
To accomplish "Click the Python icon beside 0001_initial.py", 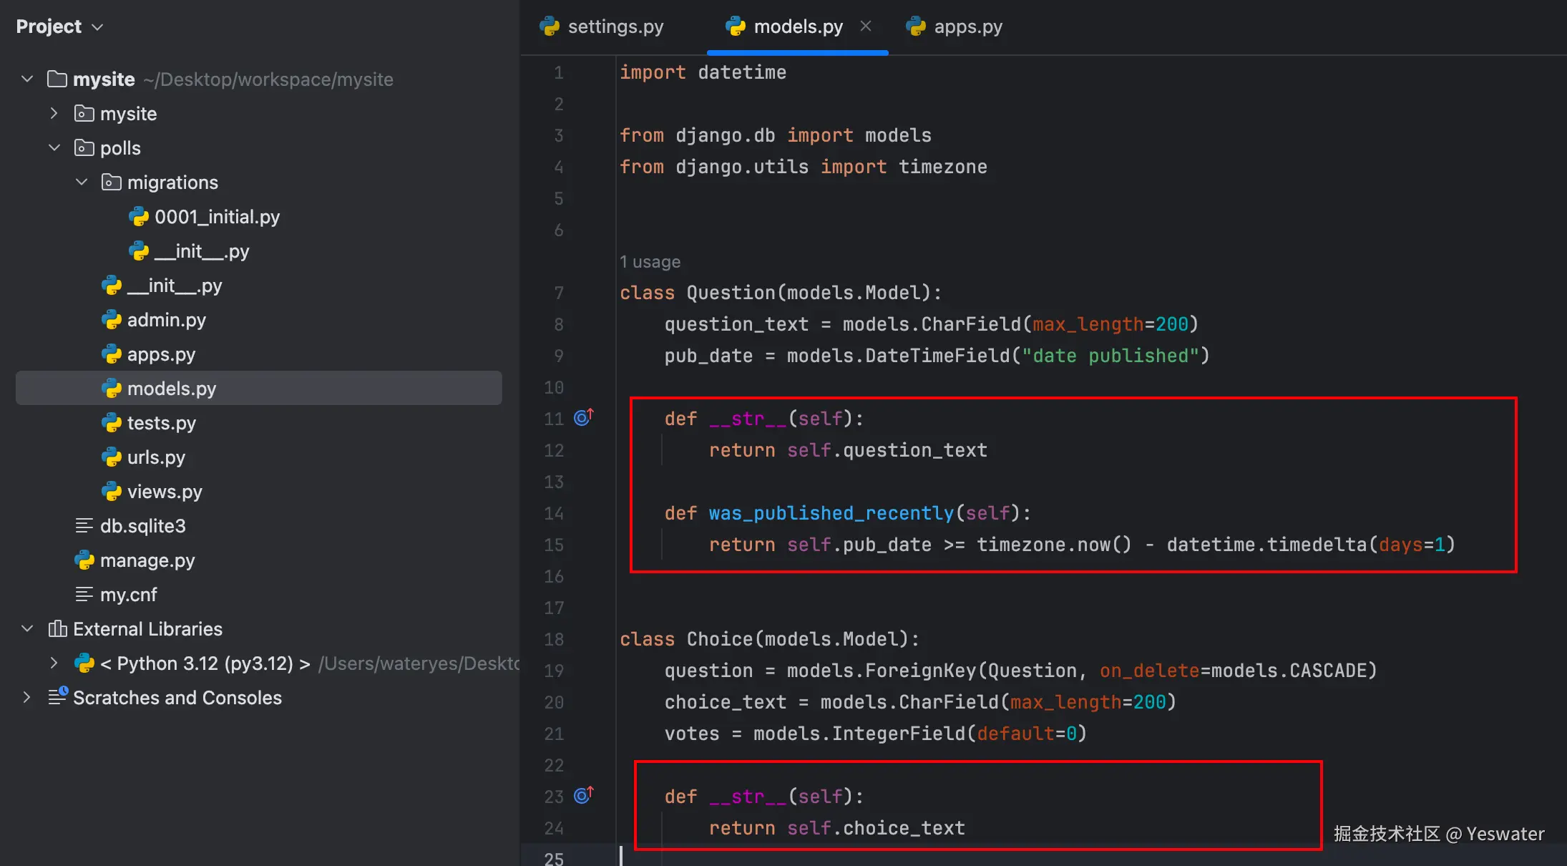I will (139, 217).
